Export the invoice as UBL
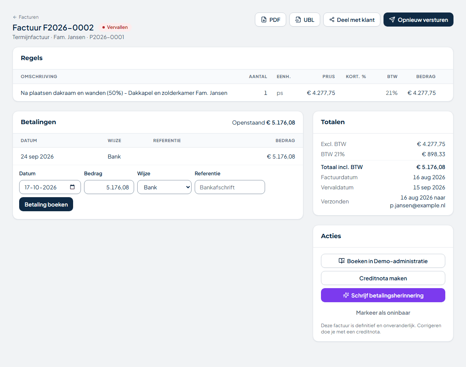This screenshot has height=367, width=466. coord(305,20)
